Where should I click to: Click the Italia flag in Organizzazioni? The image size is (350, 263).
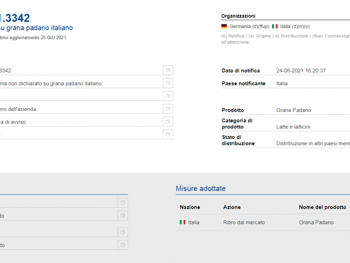[275, 26]
